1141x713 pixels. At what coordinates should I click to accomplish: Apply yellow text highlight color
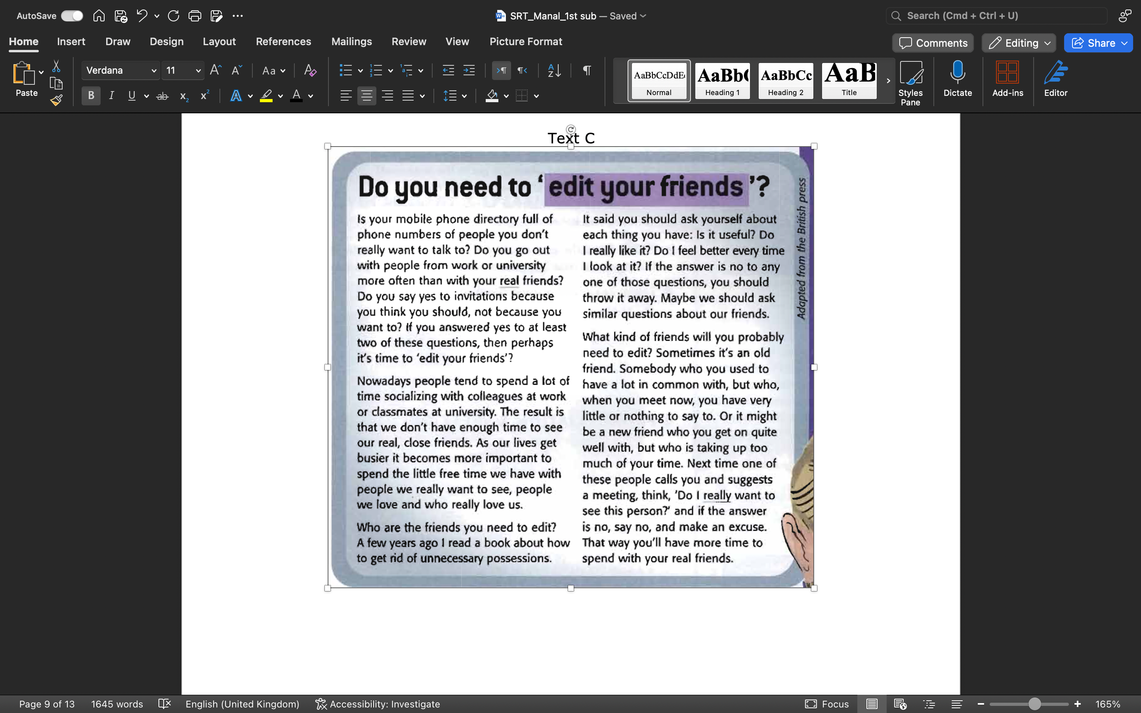[x=266, y=96]
